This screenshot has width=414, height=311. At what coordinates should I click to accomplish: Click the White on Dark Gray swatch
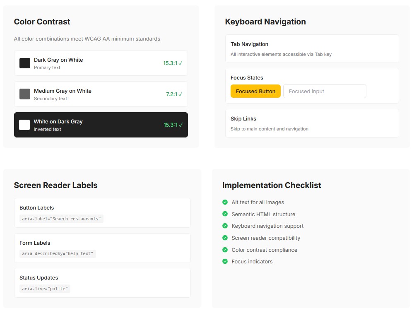click(x=25, y=125)
